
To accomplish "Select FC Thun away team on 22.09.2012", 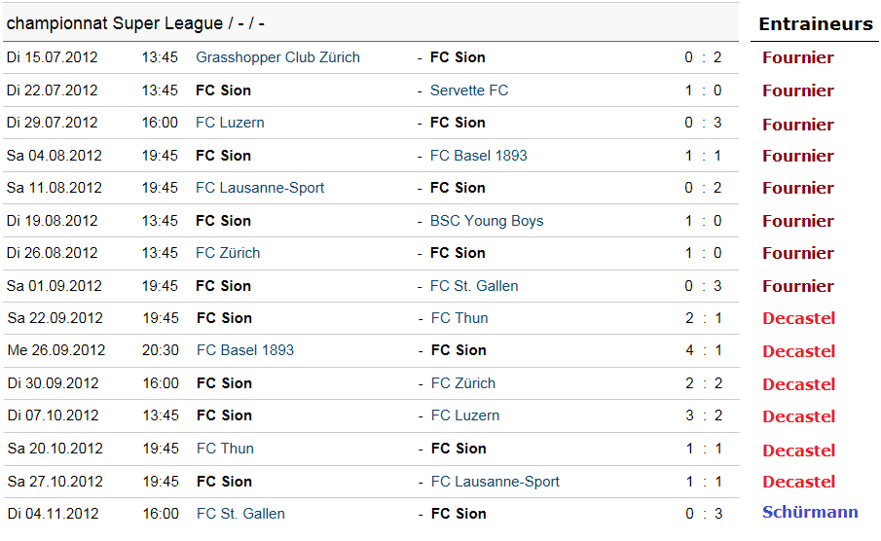I will tap(459, 318).
